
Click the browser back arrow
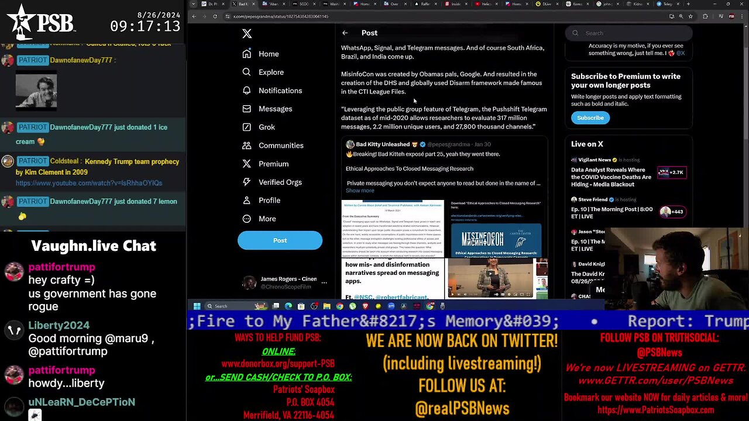point(194,16)
